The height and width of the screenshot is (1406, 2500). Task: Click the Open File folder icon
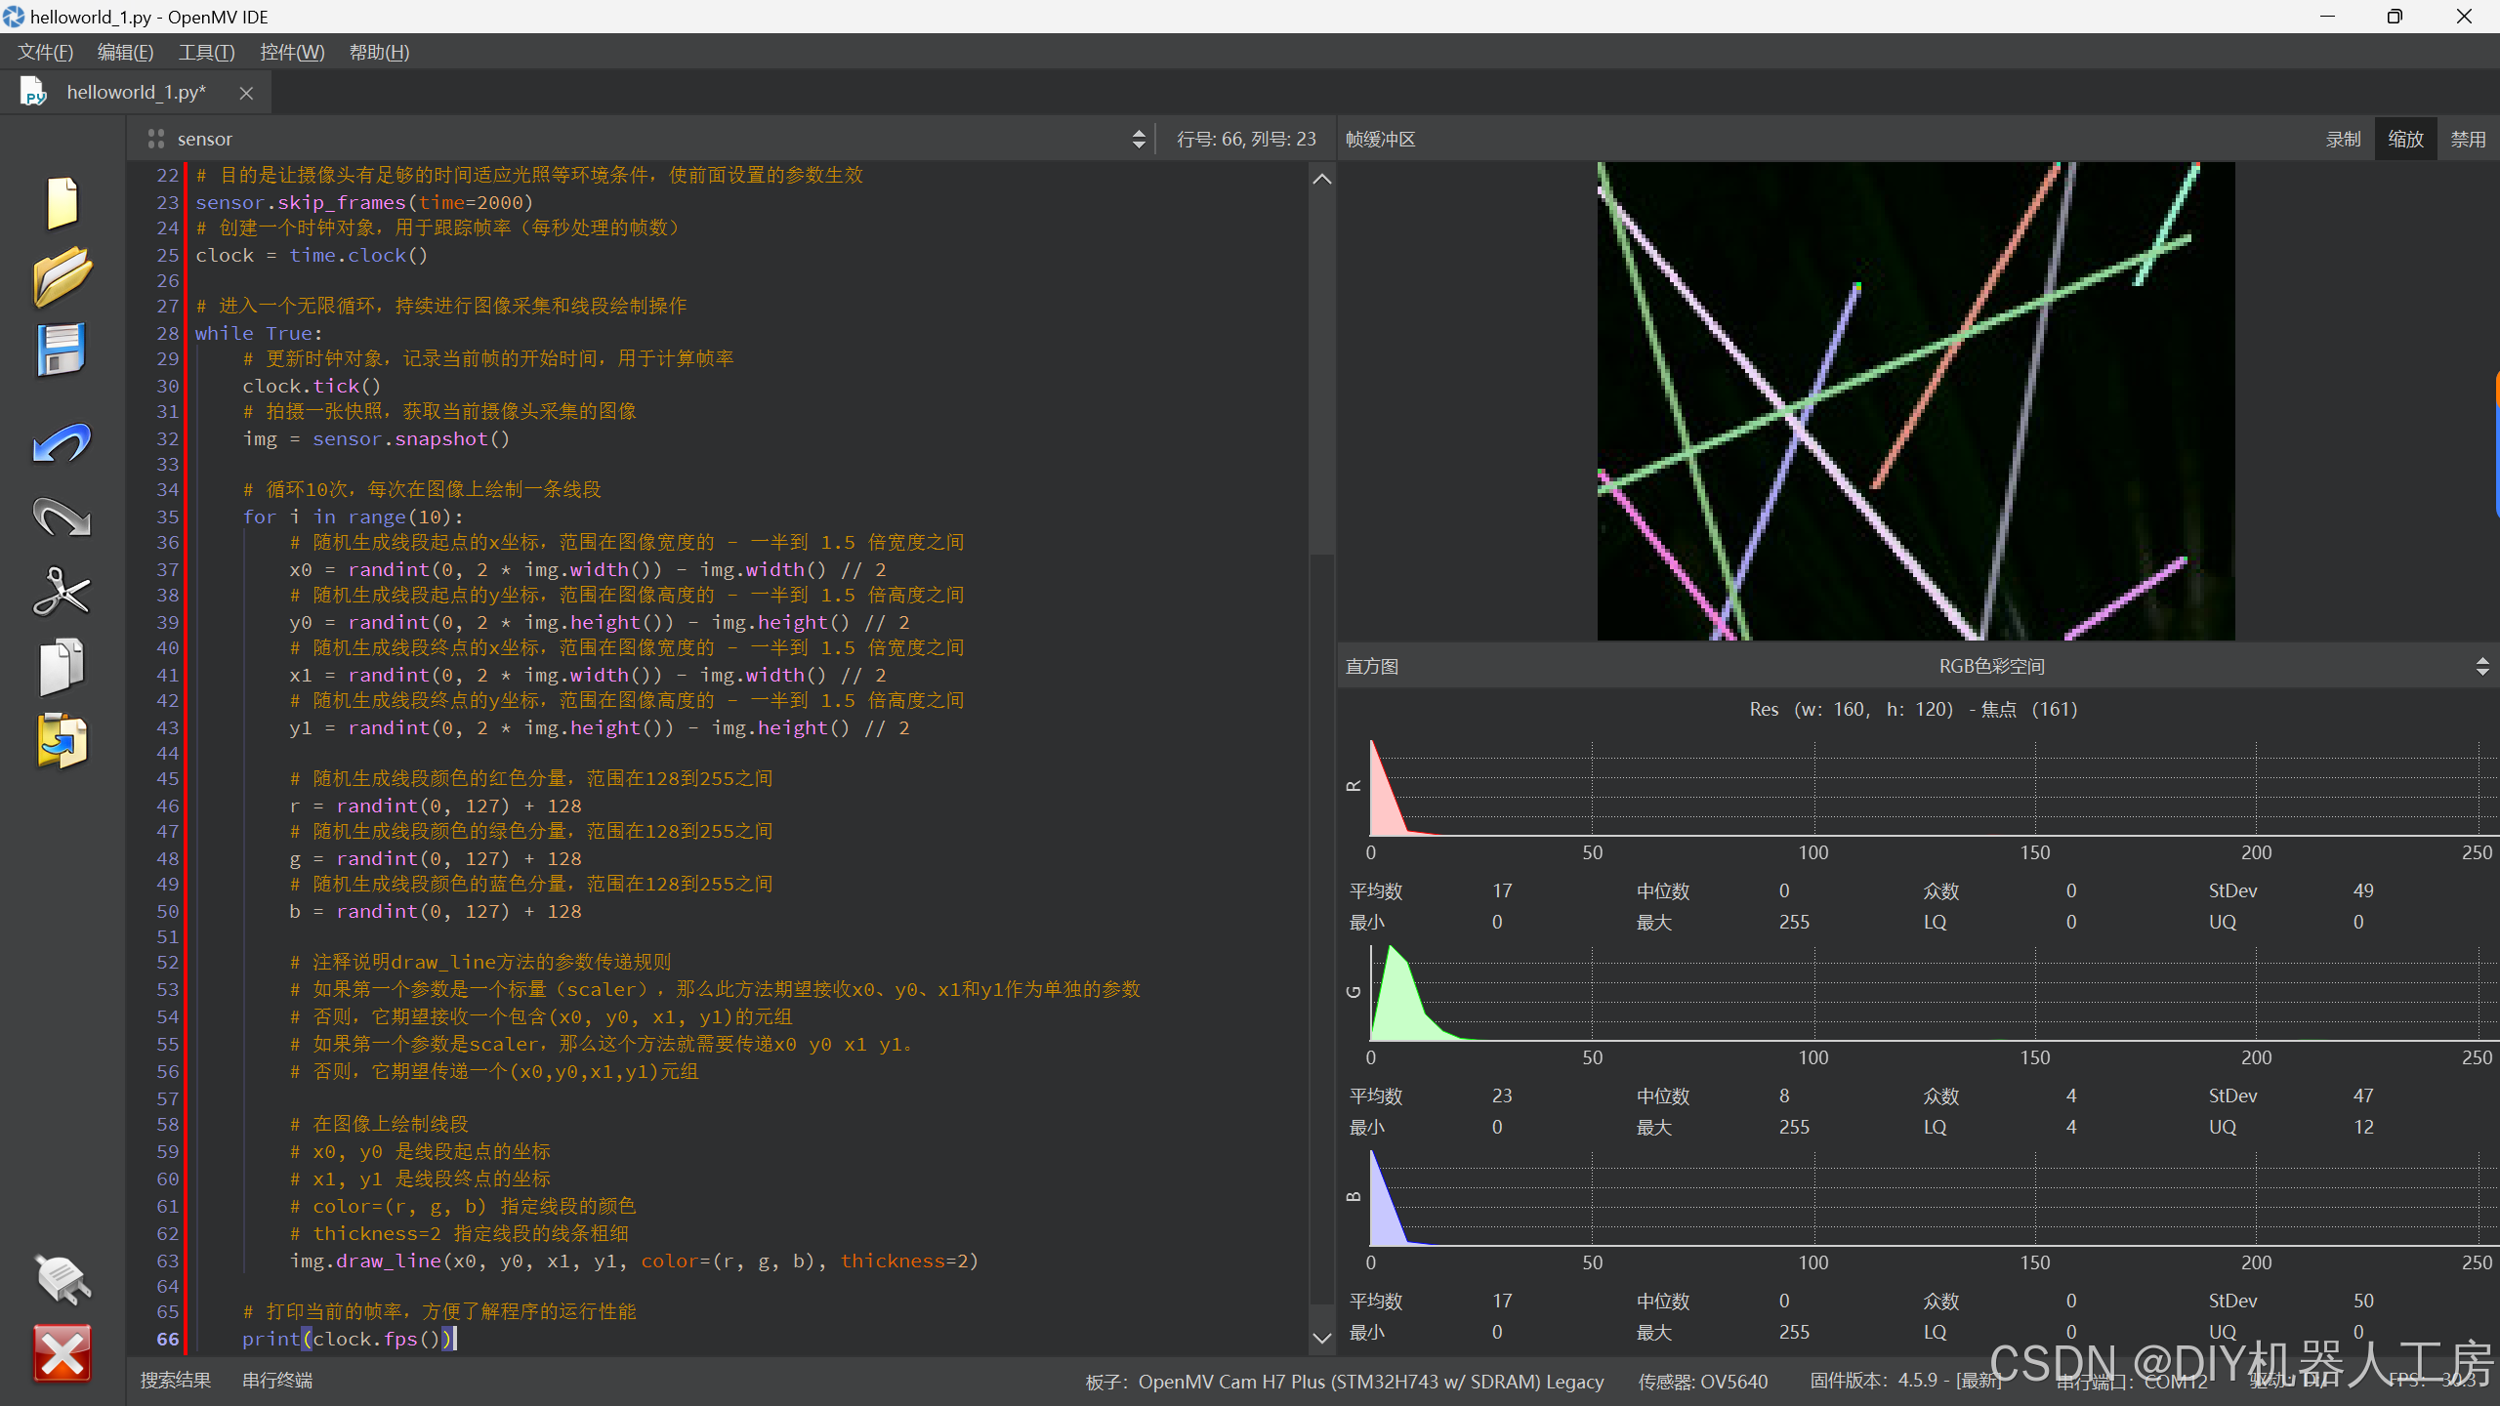(62, 276)
